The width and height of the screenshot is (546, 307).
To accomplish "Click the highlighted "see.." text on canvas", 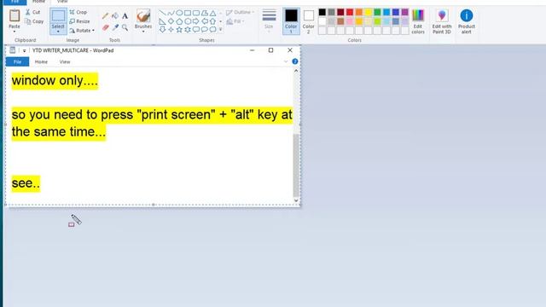I will click(x=26, y=183).
